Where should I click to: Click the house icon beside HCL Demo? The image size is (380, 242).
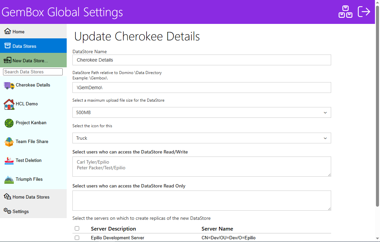(9, 104)
